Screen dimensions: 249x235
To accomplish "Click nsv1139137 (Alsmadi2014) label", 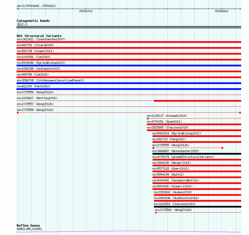I will click(x=167, y=116).
